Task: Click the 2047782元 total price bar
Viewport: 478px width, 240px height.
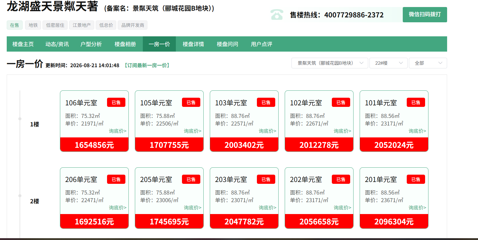Action: [244, 221]
